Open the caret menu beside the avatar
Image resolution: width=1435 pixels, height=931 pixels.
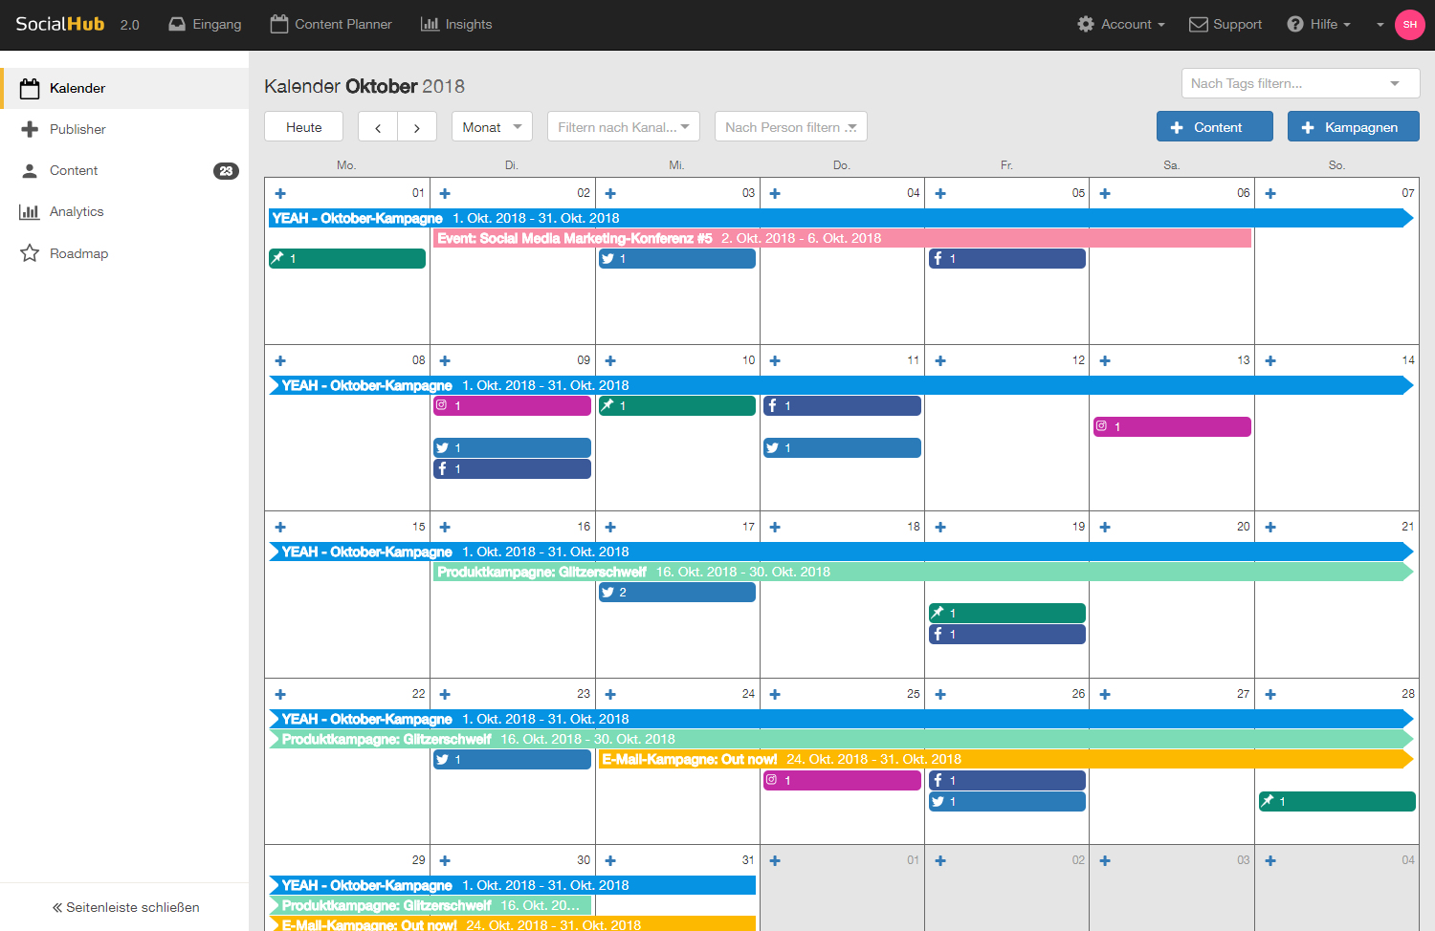(1380, 25)
